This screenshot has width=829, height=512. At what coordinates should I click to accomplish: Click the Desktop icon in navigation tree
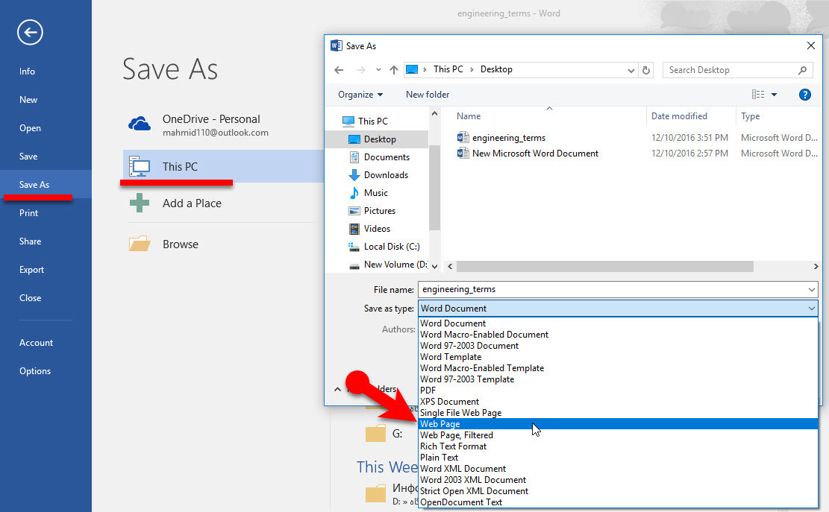coord(354,139)
